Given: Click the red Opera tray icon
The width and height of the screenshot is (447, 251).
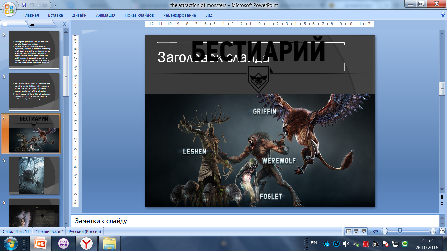Looking at the screenshot, I should tap(366, 244).
